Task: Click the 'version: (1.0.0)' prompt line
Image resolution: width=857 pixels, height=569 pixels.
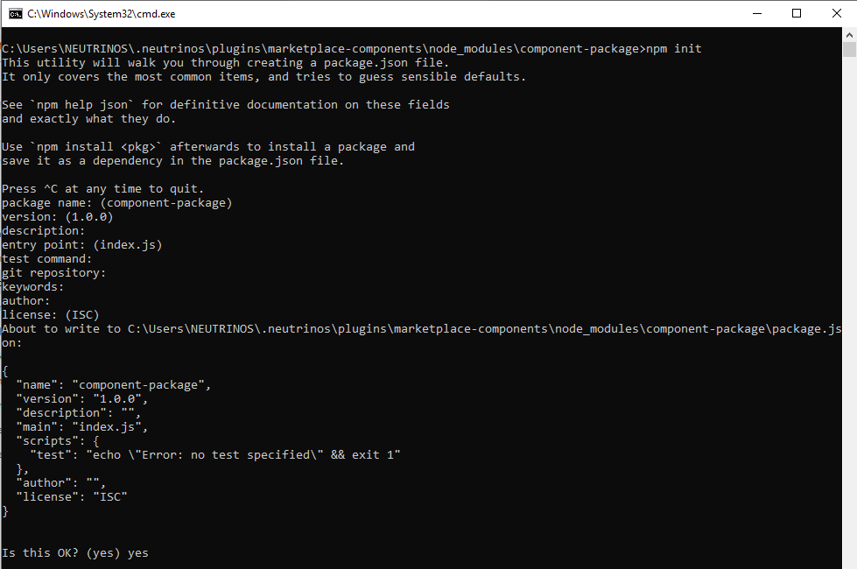Action: pos(58,217)
